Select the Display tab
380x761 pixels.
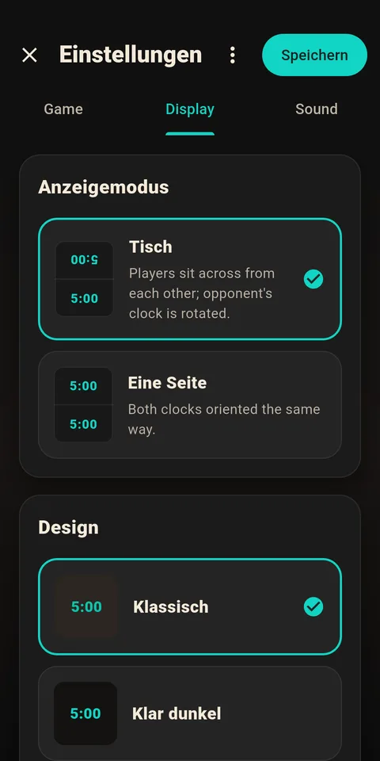click(x=190, y=109)
